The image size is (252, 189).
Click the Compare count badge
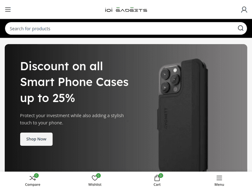36,176
